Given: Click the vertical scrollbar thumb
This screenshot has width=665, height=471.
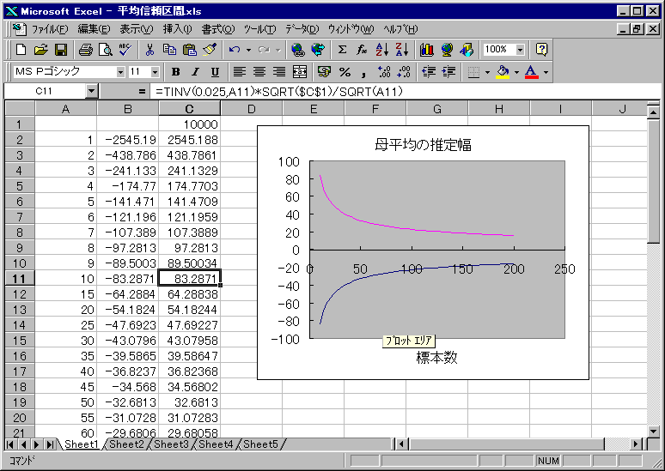Looking at the screenshot, I should point(653,181).
